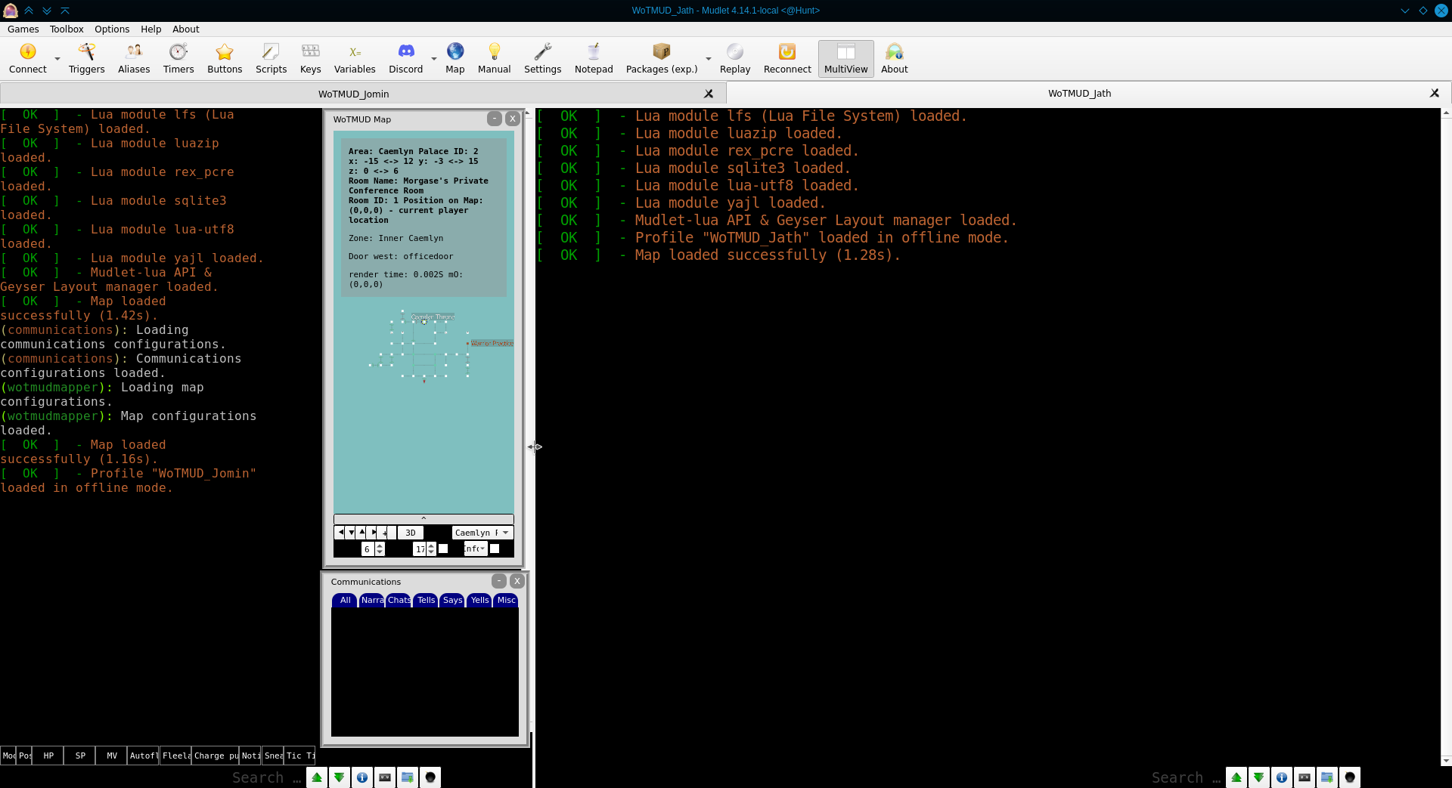The image size is (1452, 788).
Task: Click the Timers toolbar icon
Action: pyautogui.click(x=178, y=58)
